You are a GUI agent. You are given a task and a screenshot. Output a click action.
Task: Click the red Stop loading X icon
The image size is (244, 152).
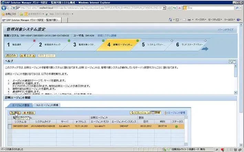[180, 8]
